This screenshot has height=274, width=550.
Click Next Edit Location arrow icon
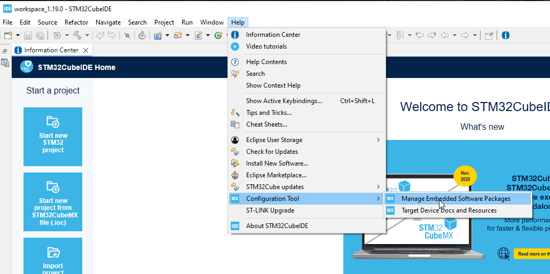coord(432,35)
